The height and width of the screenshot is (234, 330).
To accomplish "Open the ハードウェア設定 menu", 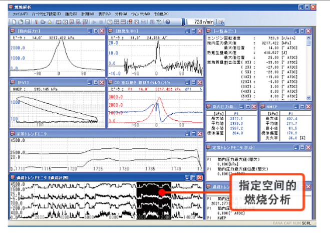I will point(46,14).
